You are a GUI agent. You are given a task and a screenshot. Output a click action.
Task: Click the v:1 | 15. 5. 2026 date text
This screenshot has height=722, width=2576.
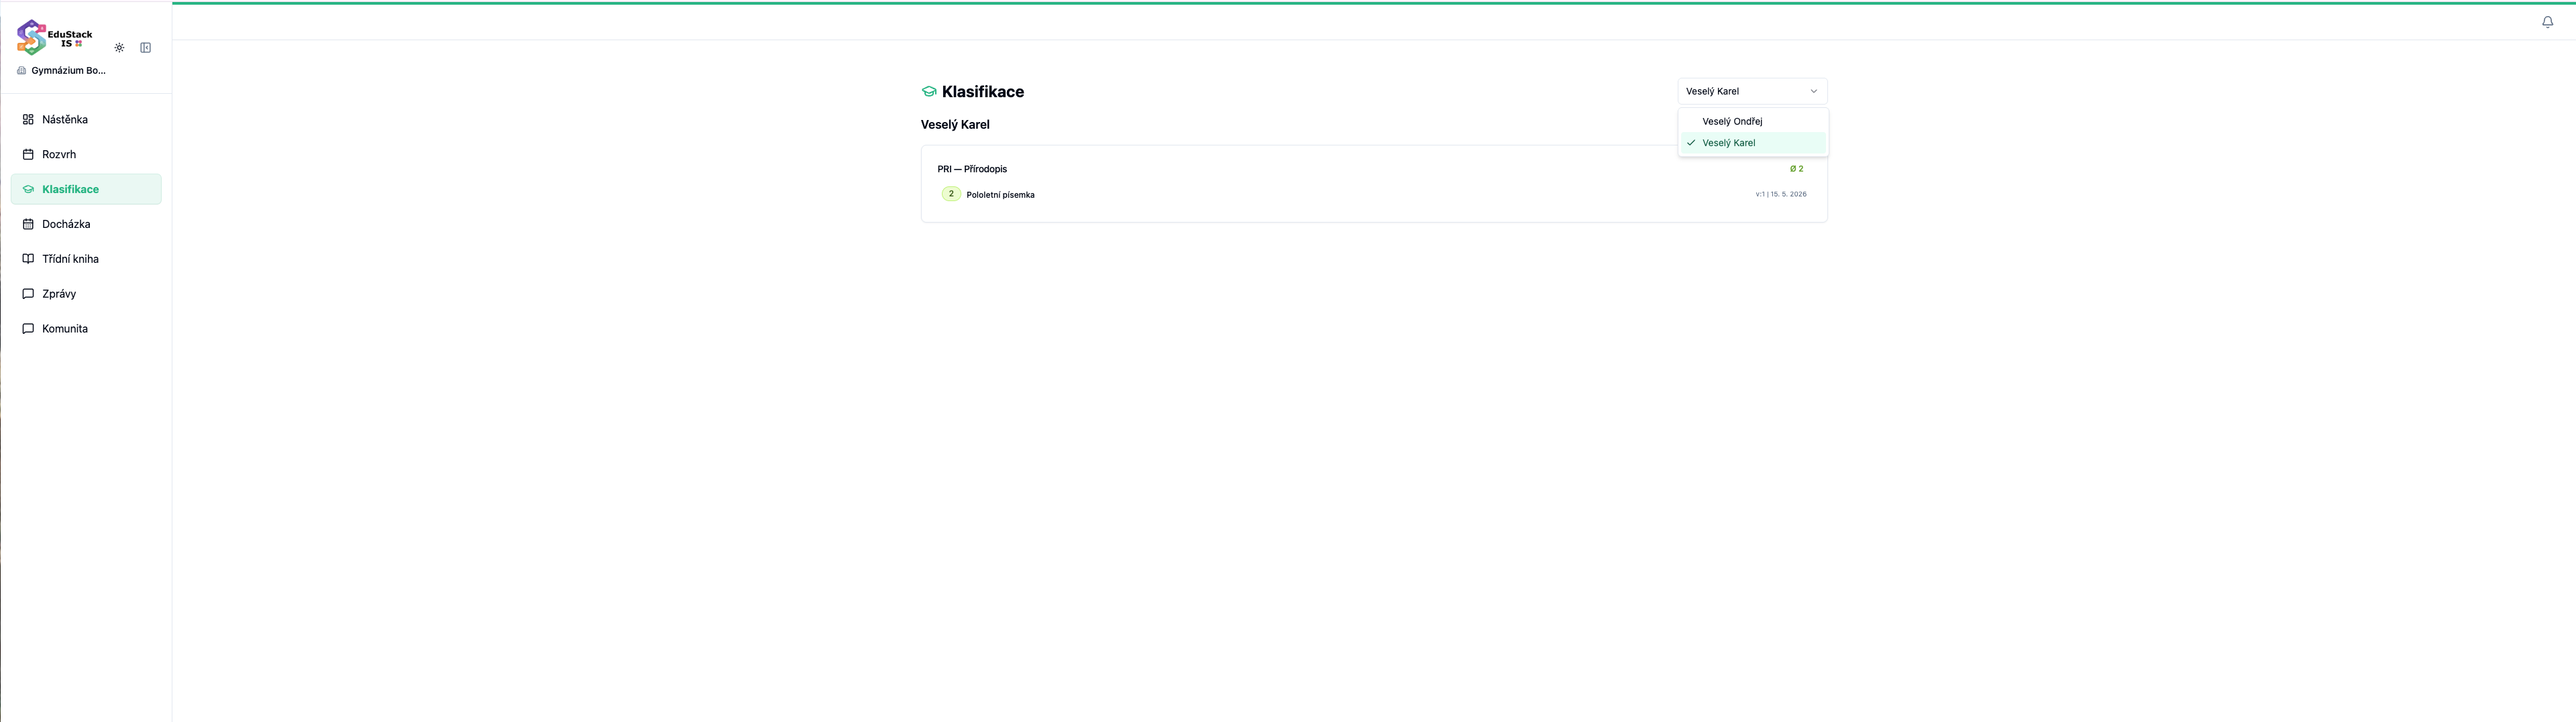pos(1781,194)
